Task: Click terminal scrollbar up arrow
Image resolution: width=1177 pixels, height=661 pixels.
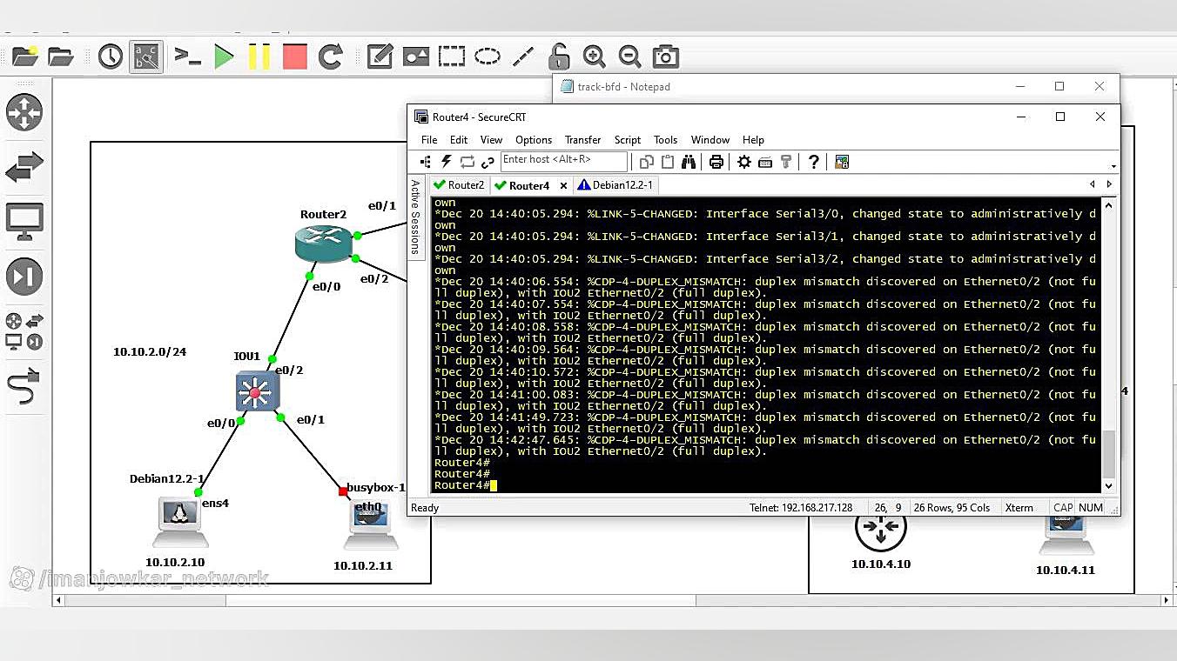Action: point(1108,205)
